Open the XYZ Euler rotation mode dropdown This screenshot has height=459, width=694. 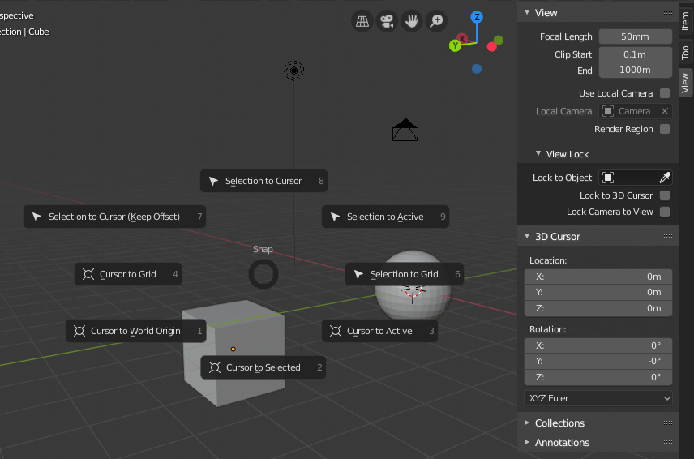click(598, 398)
